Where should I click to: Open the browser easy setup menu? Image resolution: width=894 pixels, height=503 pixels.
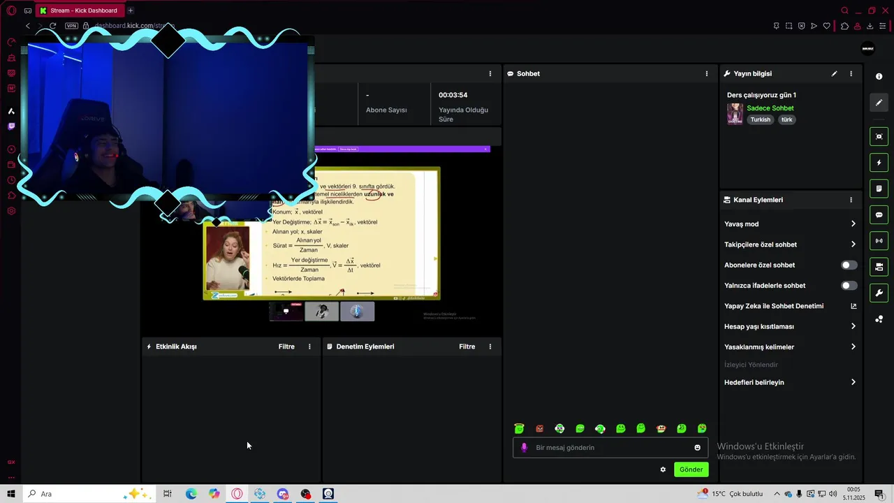pos(883,26)
